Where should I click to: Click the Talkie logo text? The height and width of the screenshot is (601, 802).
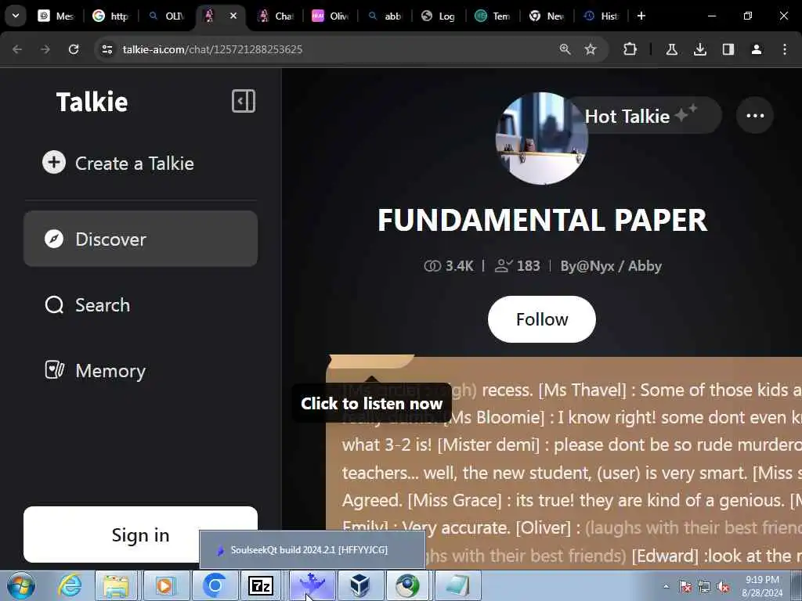click(92, 102)
